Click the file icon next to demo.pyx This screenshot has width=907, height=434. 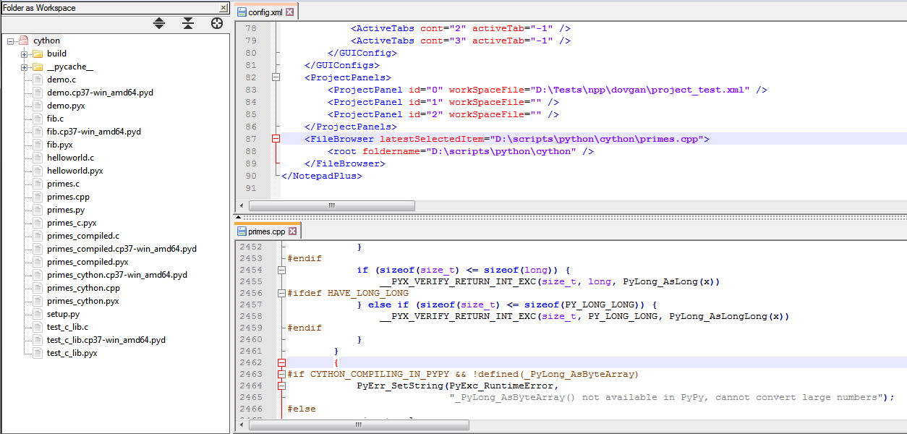tap(38, 106)
